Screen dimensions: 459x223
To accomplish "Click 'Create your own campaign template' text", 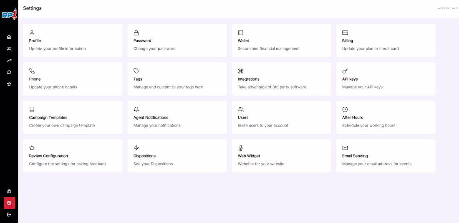I will [62, 125].
